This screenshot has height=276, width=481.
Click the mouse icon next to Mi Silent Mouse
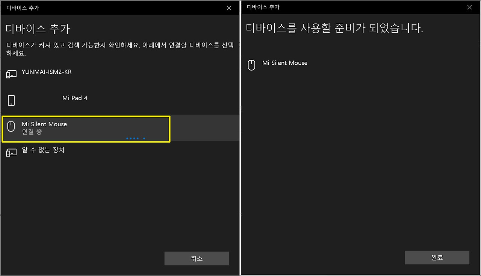[x=11, y=125]
